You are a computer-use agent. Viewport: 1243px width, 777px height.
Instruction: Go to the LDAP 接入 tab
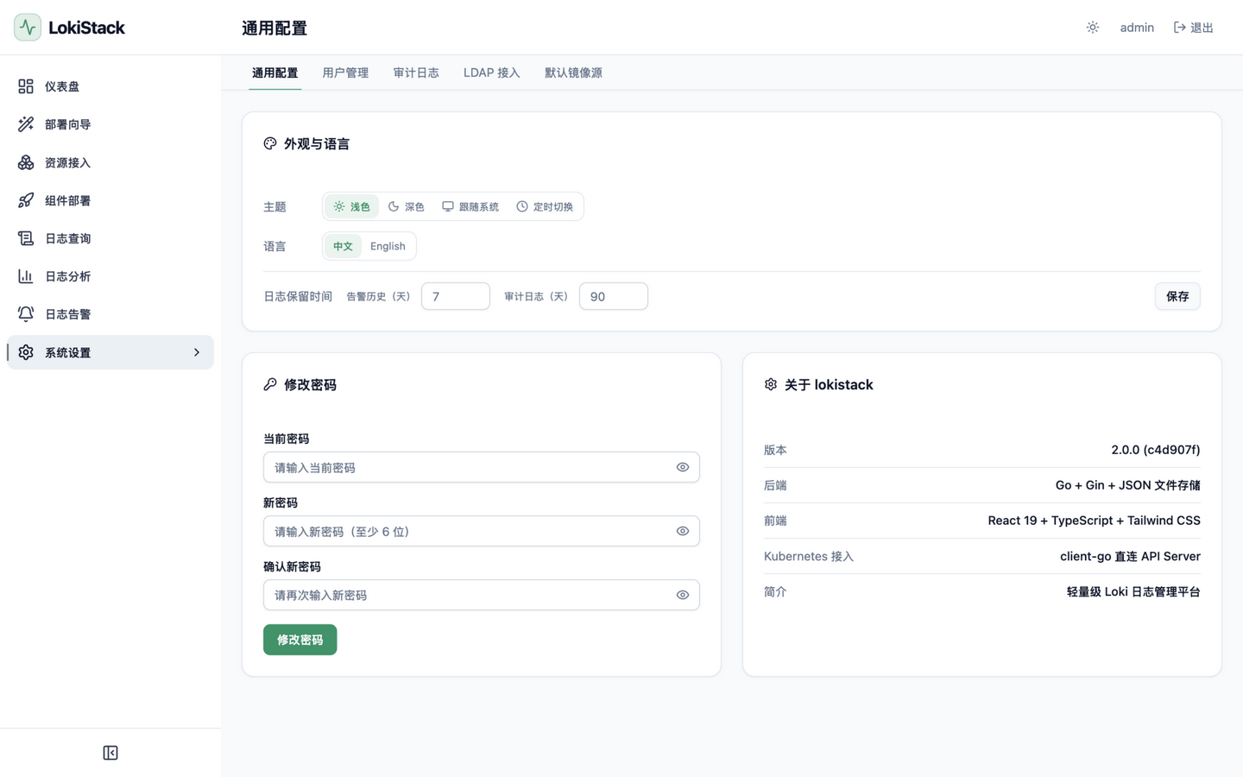tap(492, 73)
